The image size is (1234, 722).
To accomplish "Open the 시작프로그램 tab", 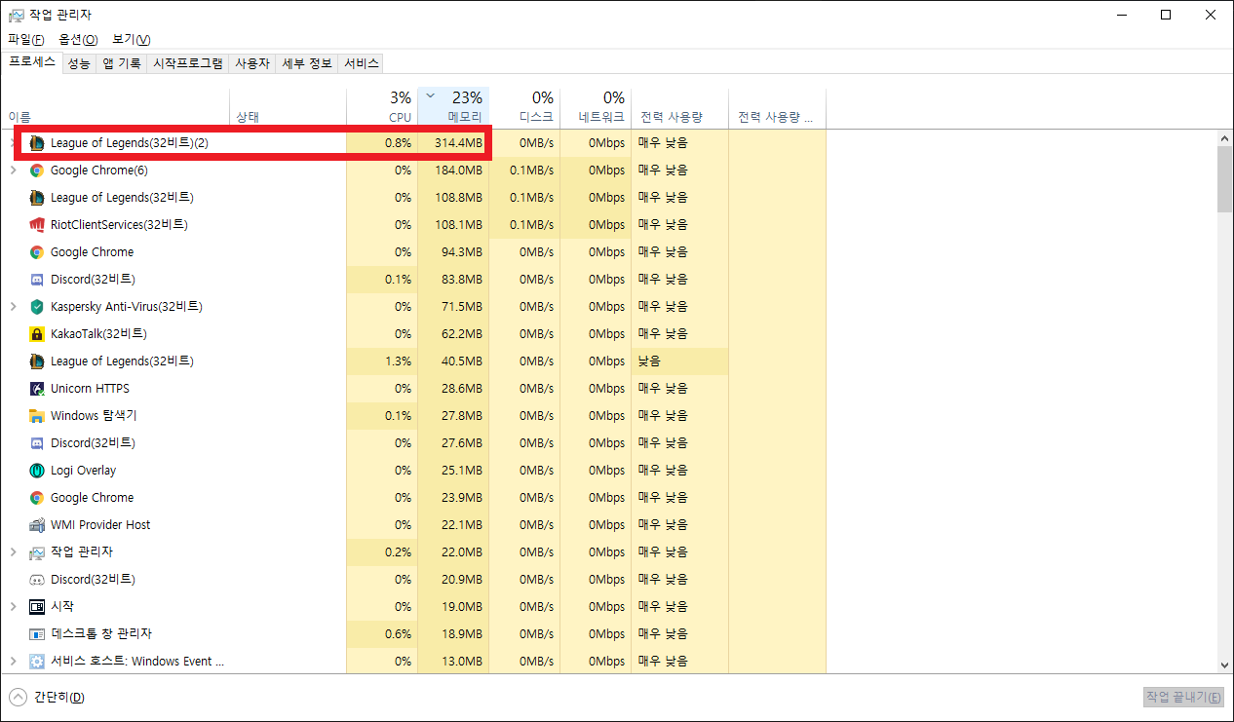I will tap(188, 63).
